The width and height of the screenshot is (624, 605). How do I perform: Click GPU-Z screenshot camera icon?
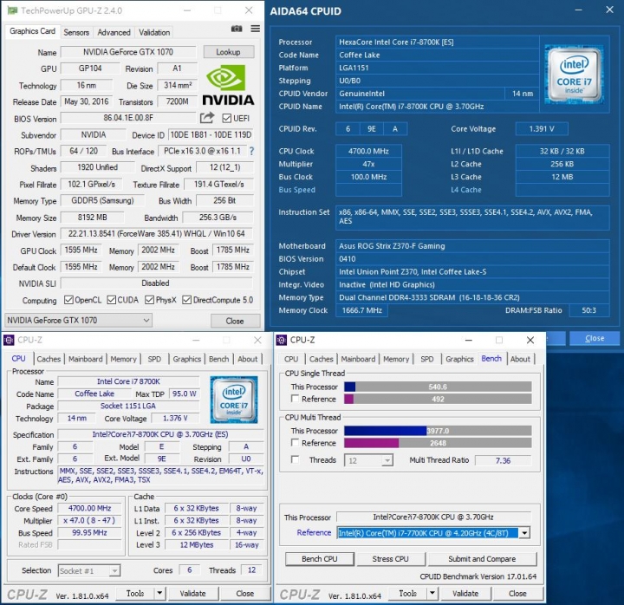click(237, 29)
